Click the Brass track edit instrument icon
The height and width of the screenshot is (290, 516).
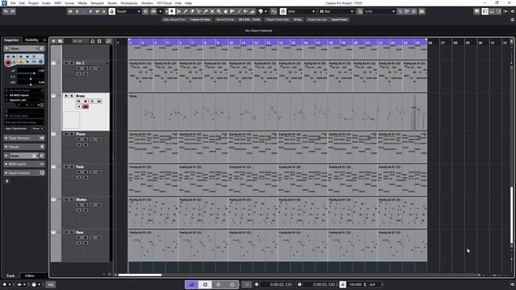(98, 101)
